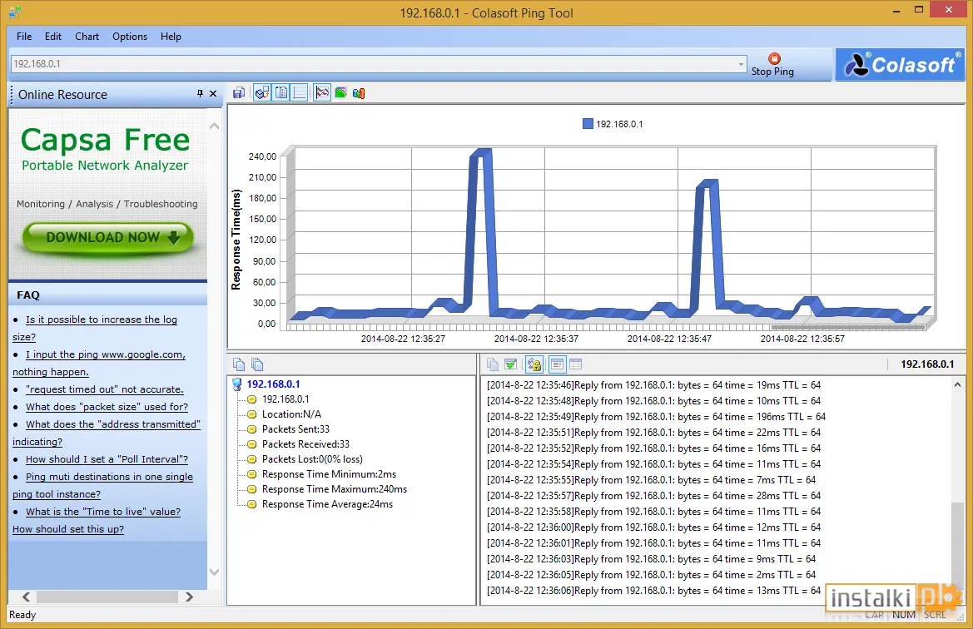Click the copy icon in the summary pane toolbar
The height and width of the screenshot is (629, 973).
point(239,364)
